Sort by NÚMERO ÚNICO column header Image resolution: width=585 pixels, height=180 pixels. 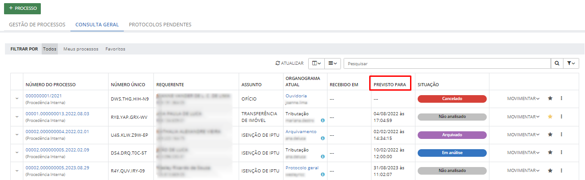(128, 84)
